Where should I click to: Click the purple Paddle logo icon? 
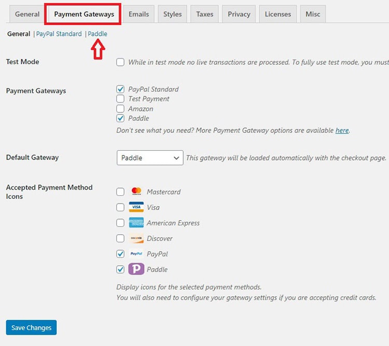136,269
